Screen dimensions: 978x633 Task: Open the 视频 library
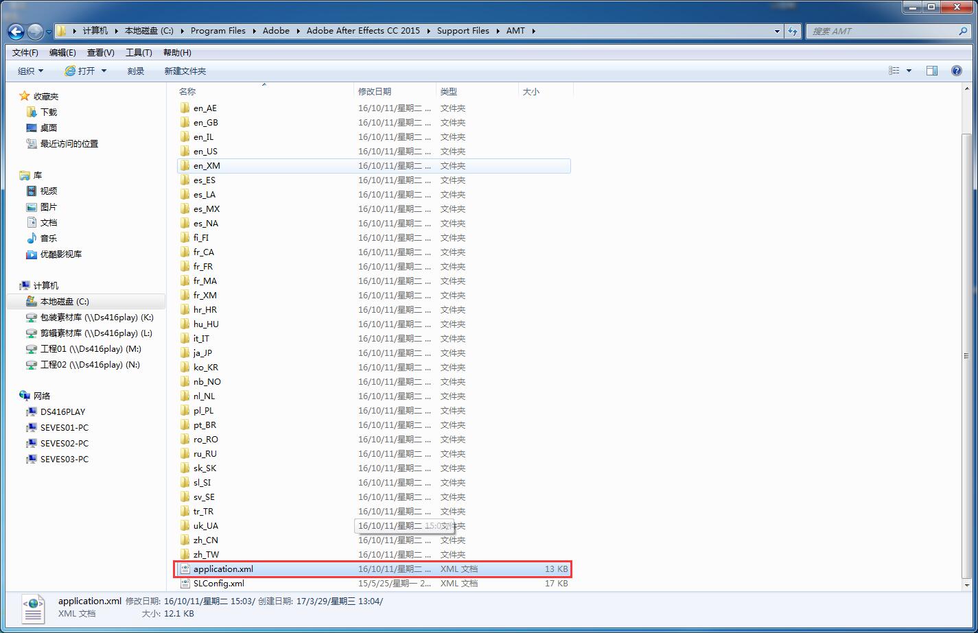[x=42, y=191]
